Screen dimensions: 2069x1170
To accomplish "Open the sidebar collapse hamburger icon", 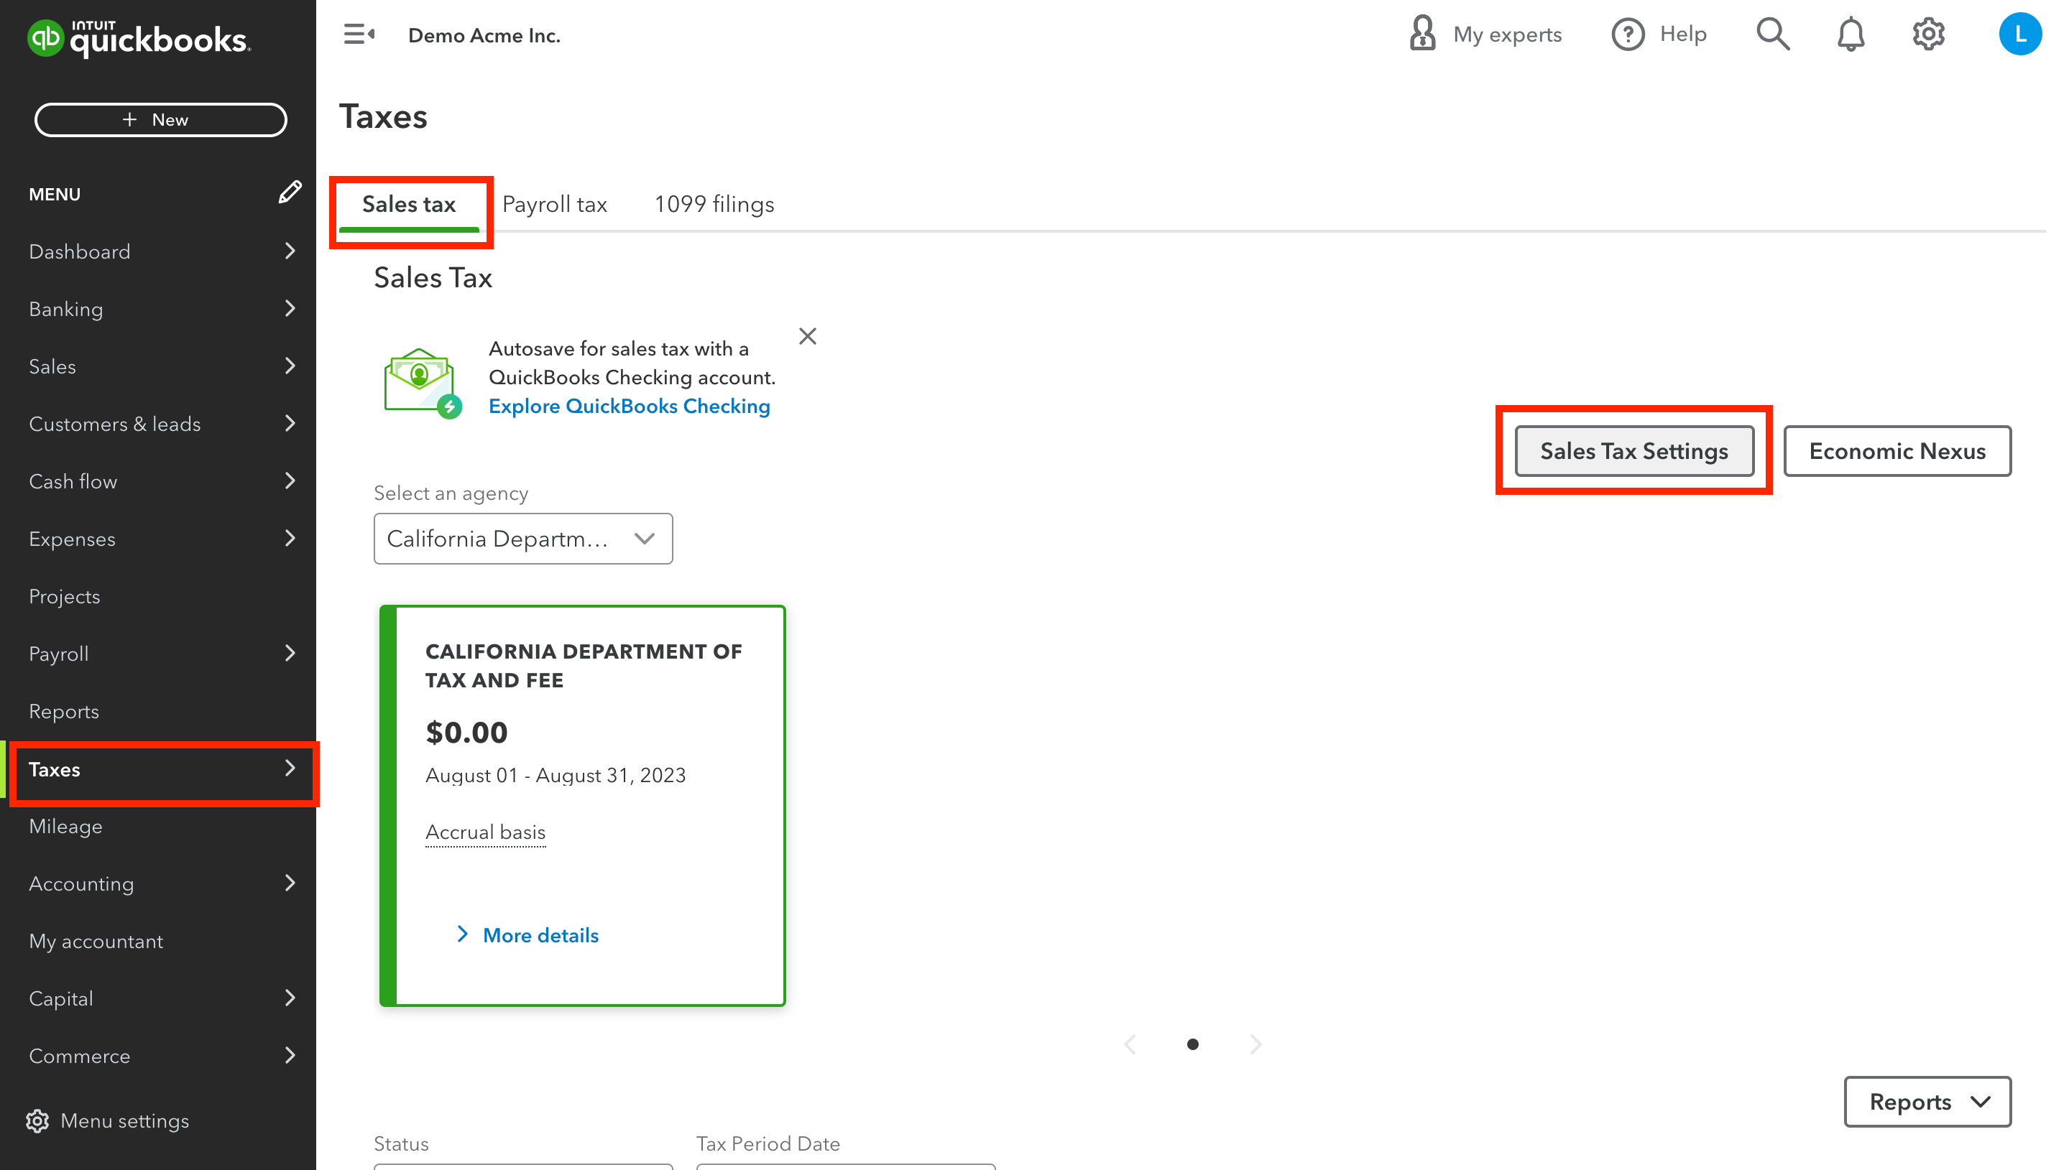I will [359, 34].
